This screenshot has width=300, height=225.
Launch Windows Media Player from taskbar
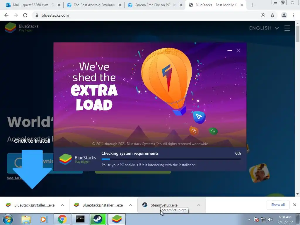point(43,219)
